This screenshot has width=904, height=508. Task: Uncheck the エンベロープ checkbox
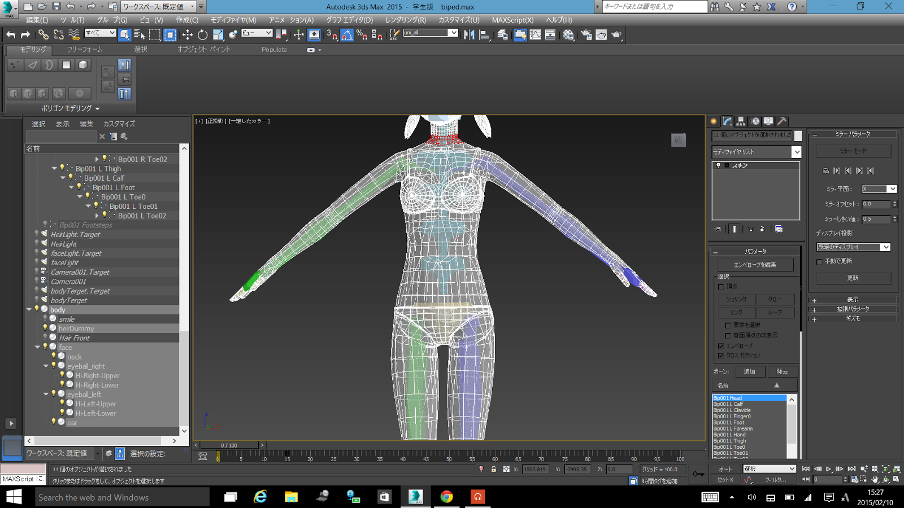pos(721,346)
